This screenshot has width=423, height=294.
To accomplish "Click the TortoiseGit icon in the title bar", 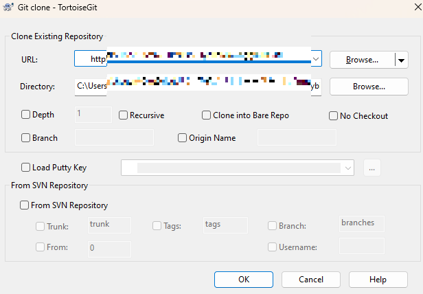I will click(8, 7).
